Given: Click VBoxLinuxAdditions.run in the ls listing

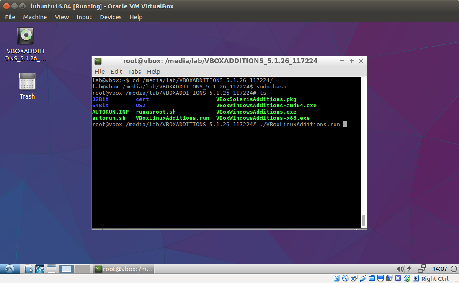Looking at the screenshot, I should pos(173,118).
